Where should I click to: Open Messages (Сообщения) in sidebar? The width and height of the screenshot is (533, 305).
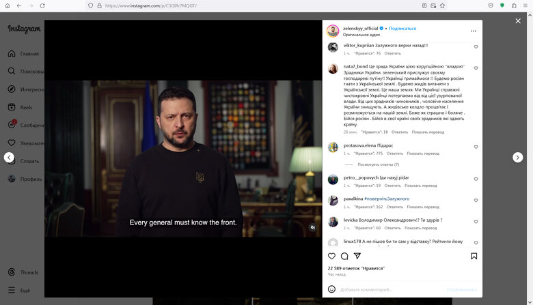pos(25,125)
